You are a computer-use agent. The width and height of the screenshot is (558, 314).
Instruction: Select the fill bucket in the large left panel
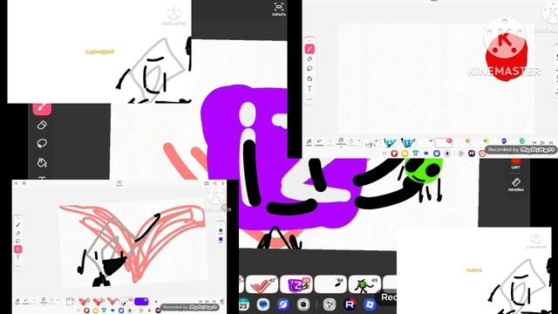(x=42, y=162)
